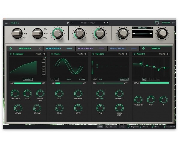
Task: Open the Param EQ effect type selector
Action: tap(141, 54)
